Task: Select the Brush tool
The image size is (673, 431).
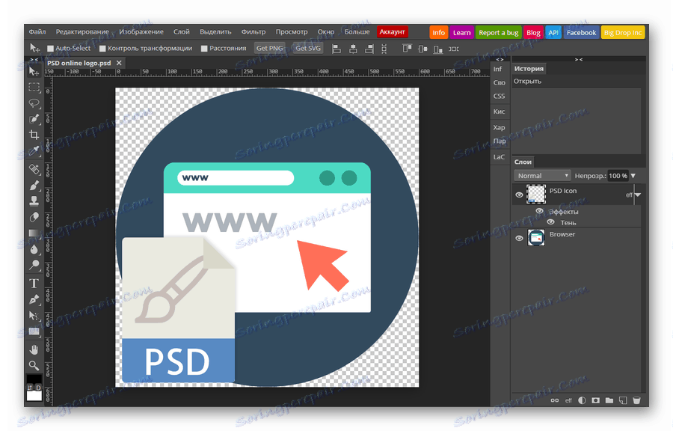Action: (x=34, y=185)
